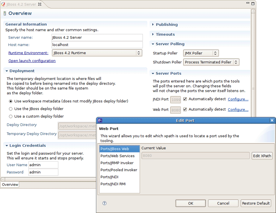Select Ports/Web Services in the list
276x213 pixels.
[x=118, y=156]
